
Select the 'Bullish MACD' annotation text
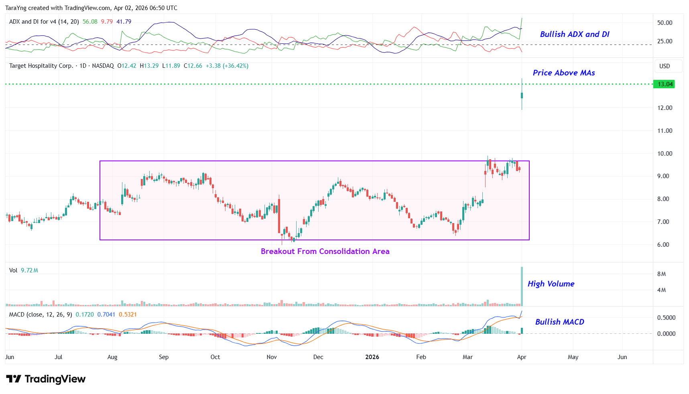point(559,322)
